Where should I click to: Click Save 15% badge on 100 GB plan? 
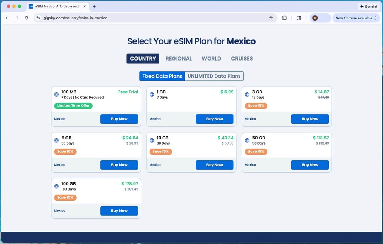(65, 197)
